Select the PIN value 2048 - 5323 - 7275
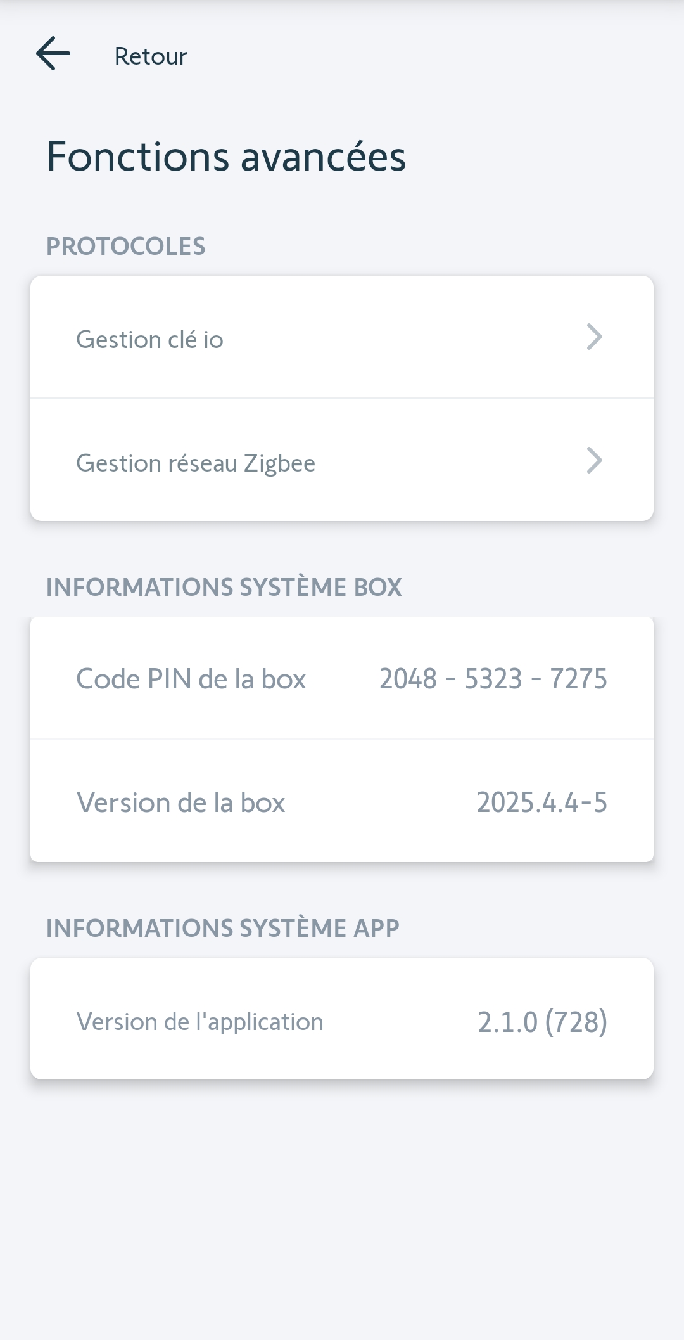The height and width of the screenshot is (1340, 684). click(x=493, y=679)
